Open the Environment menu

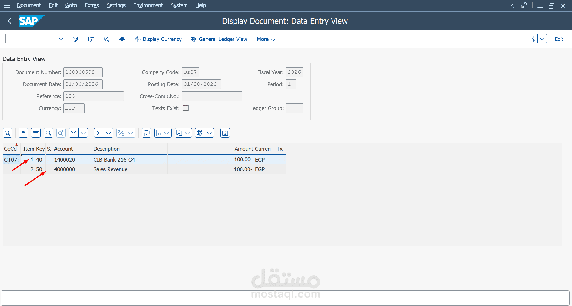(148, 5)
